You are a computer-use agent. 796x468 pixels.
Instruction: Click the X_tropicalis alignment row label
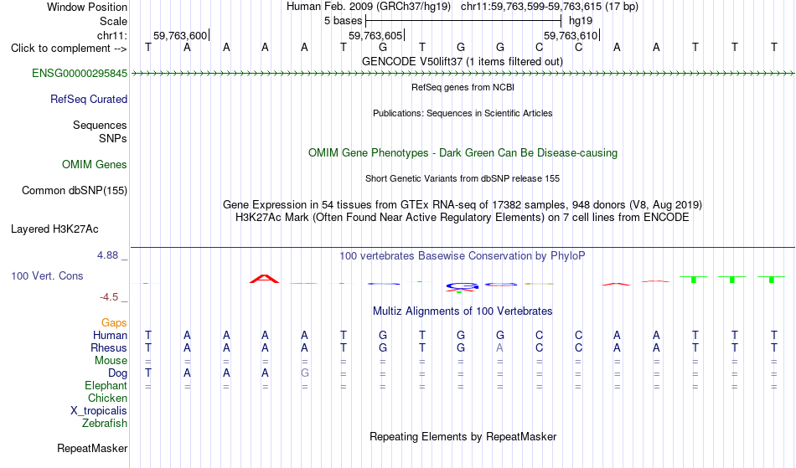(99, 411)
